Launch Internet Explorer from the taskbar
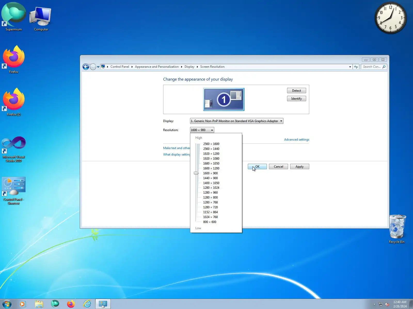 click(87, 304)
